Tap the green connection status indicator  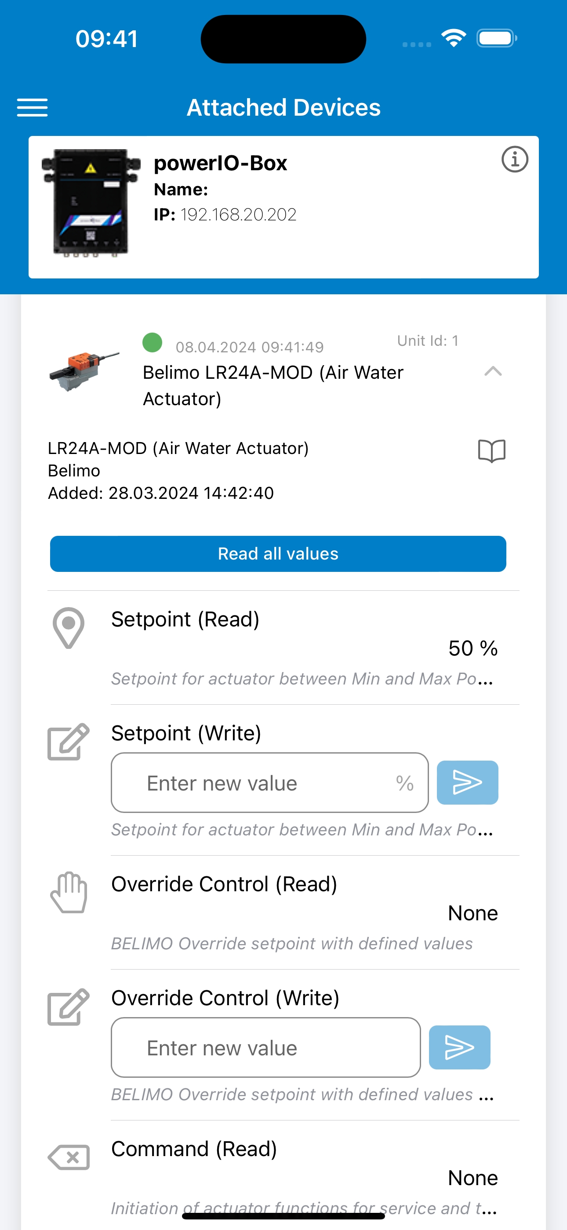(x=152, y=342)
